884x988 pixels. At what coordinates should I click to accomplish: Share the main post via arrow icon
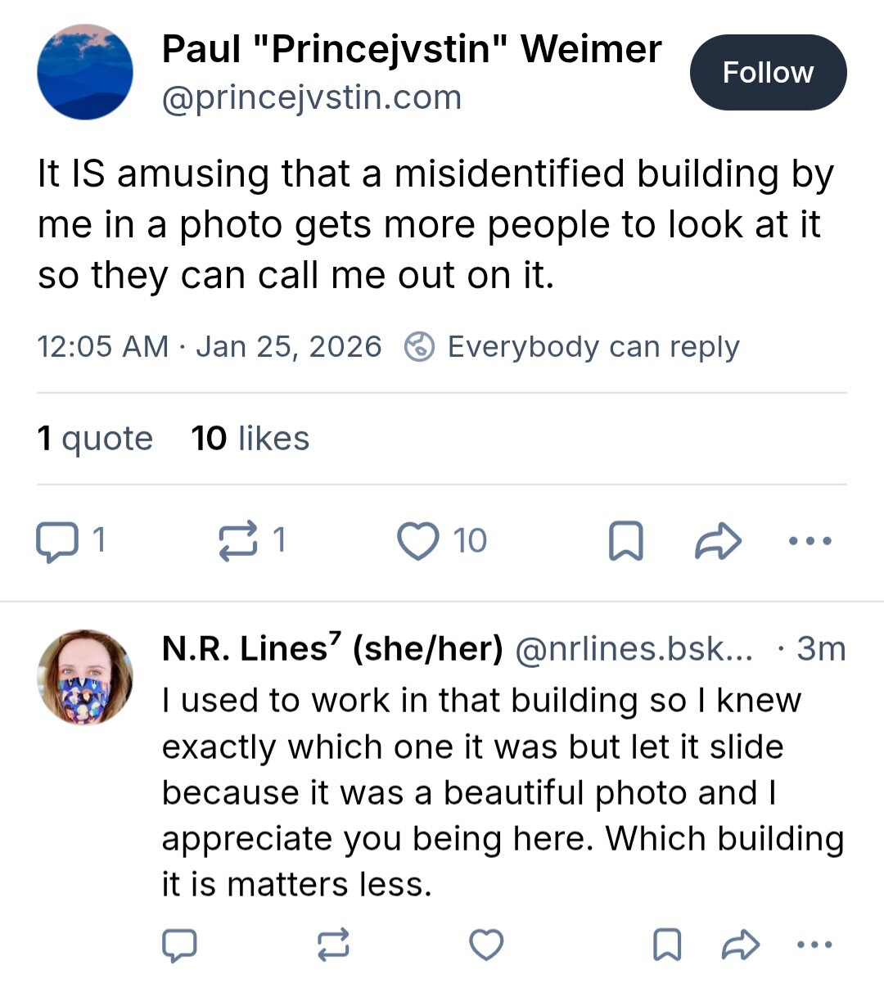pos(718,542)
